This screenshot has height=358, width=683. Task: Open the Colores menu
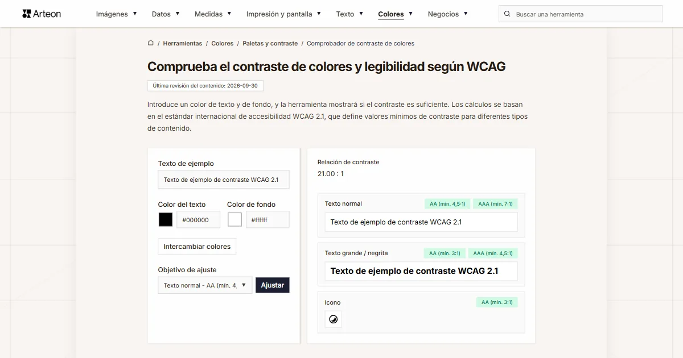[x=396, y=14]
